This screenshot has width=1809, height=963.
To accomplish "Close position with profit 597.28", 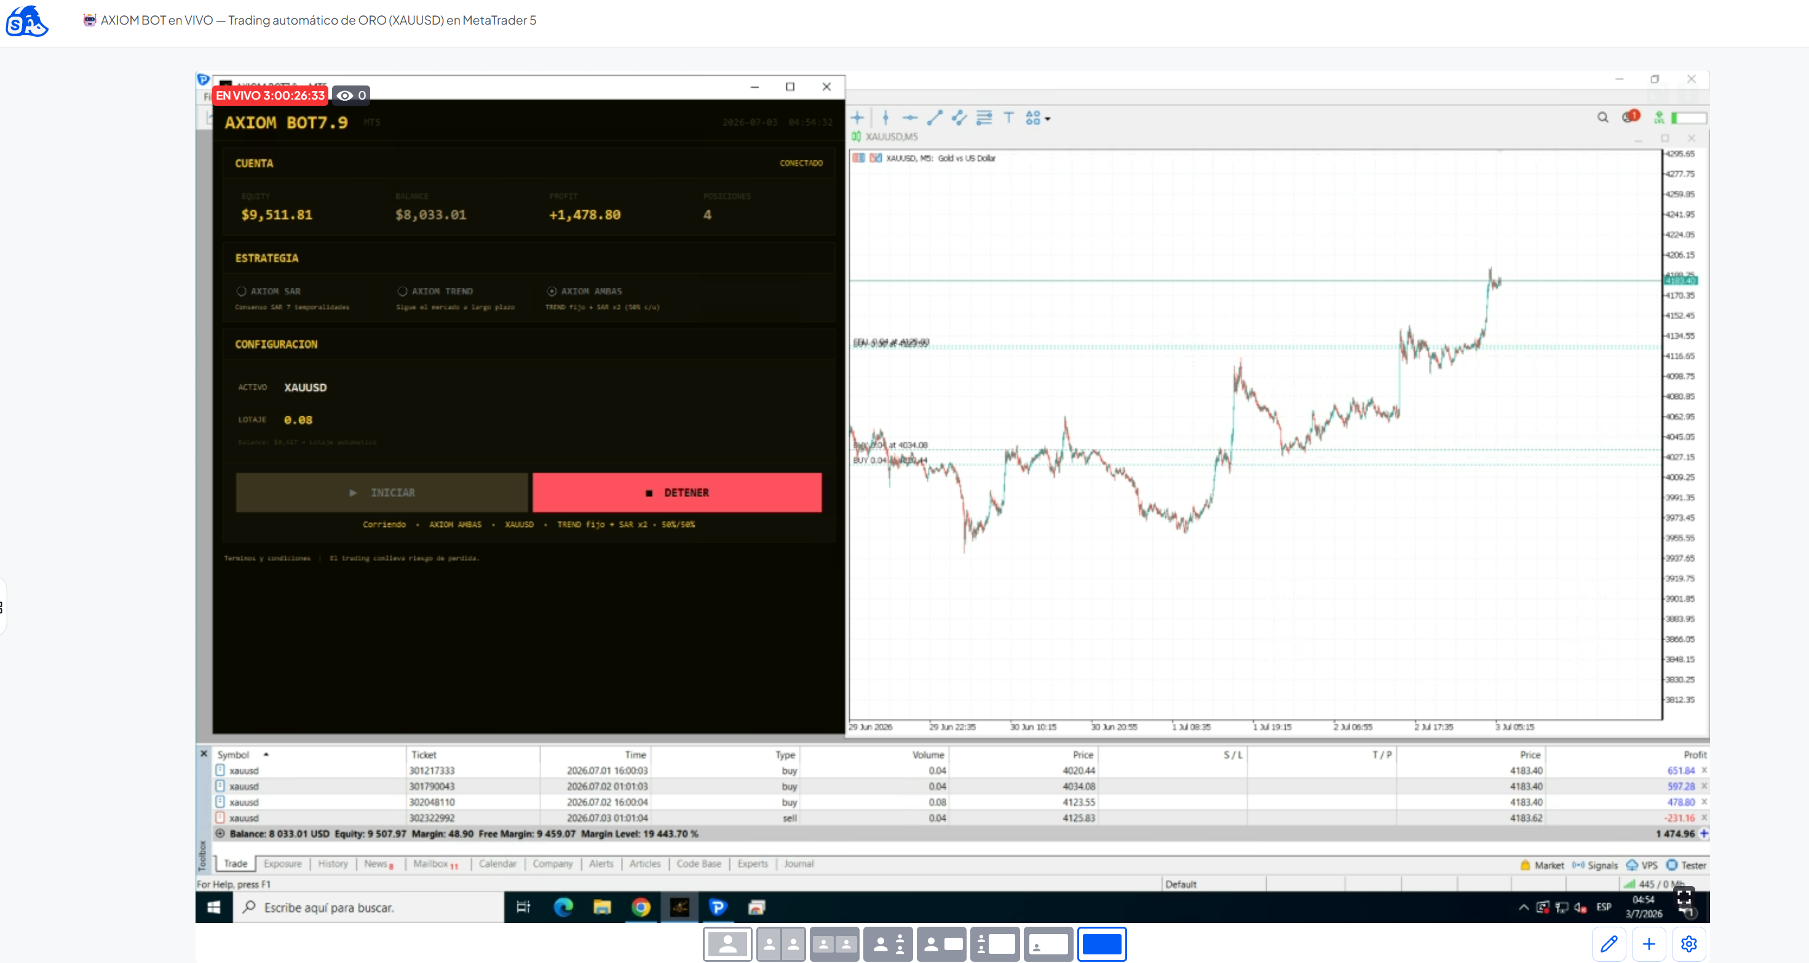I will pyautogui.click(x=1704, y=787).
